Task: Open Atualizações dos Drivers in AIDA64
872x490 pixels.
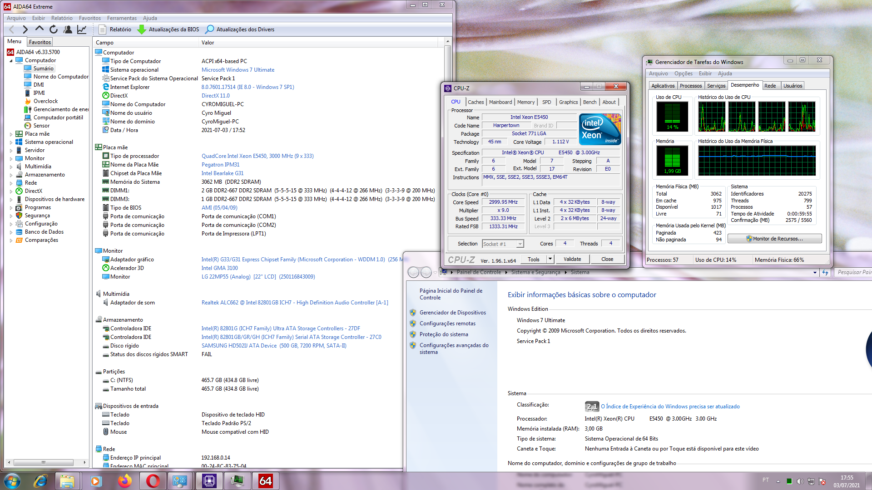Action: click(x=240, y=29)
